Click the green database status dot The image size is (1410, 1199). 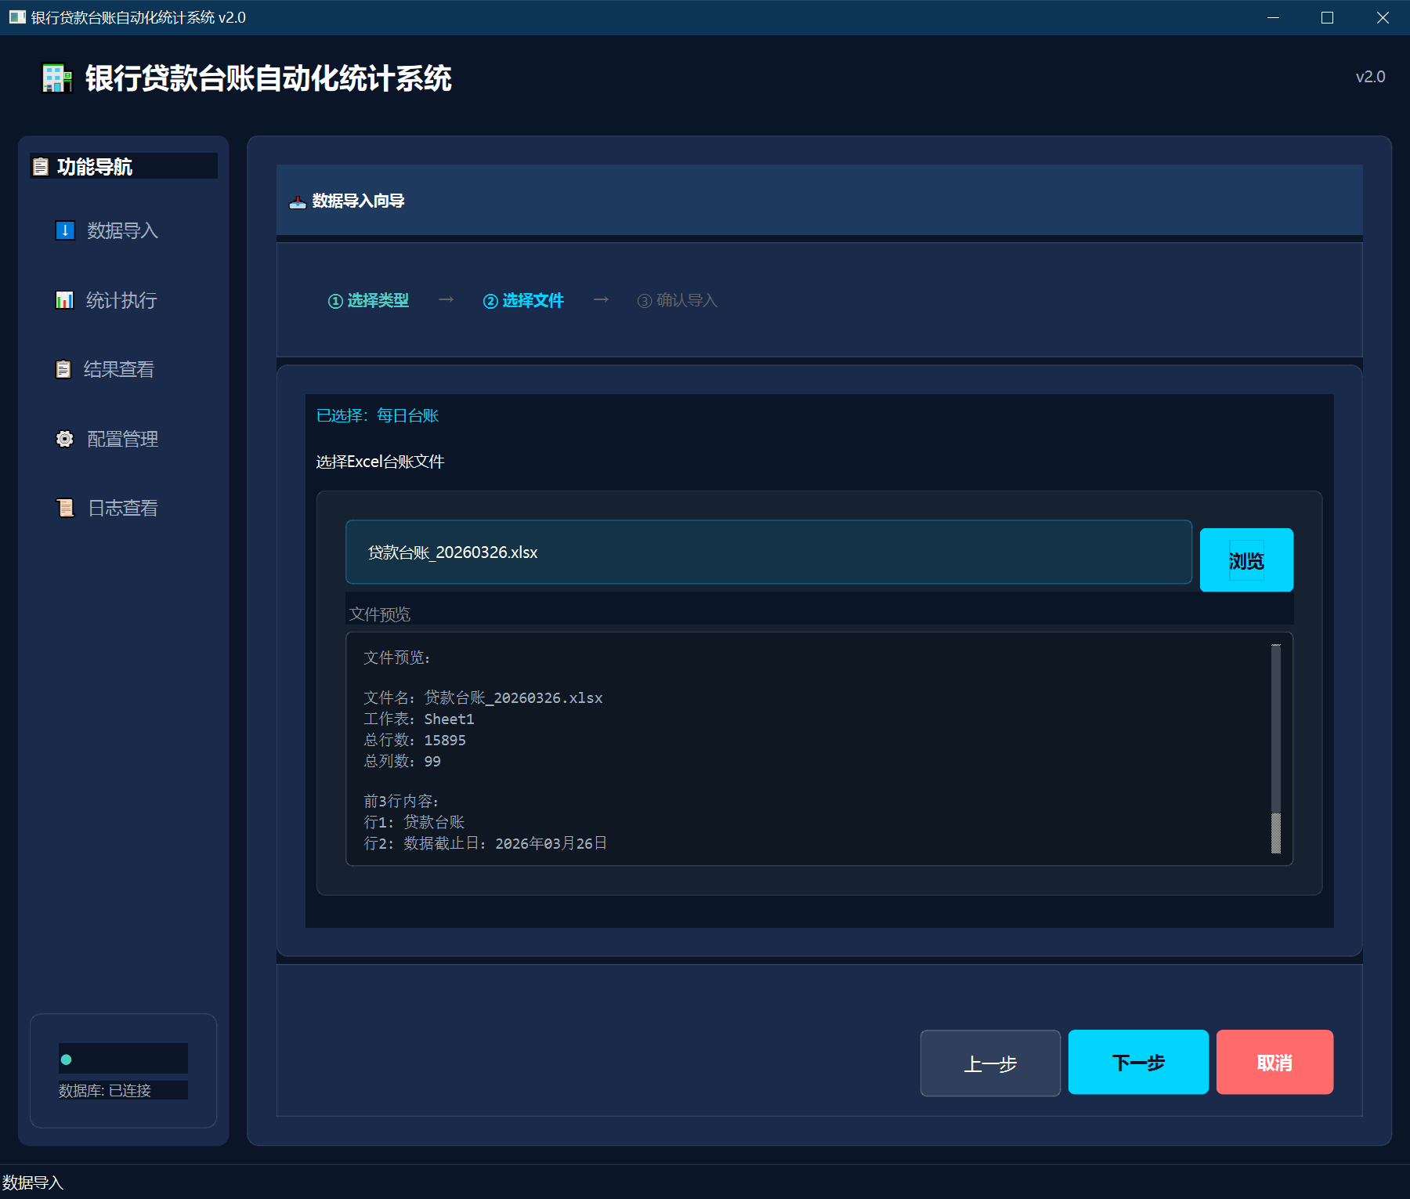[x=67, y=1060]
